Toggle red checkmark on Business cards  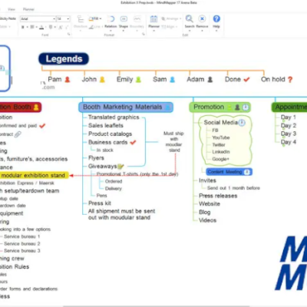(x=133, y=142)
